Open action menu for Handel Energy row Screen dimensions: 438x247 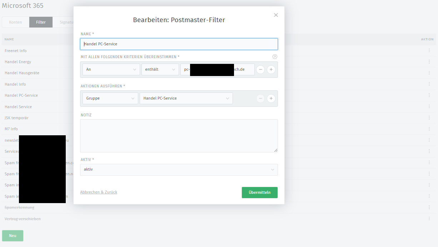tap(429, 62)
